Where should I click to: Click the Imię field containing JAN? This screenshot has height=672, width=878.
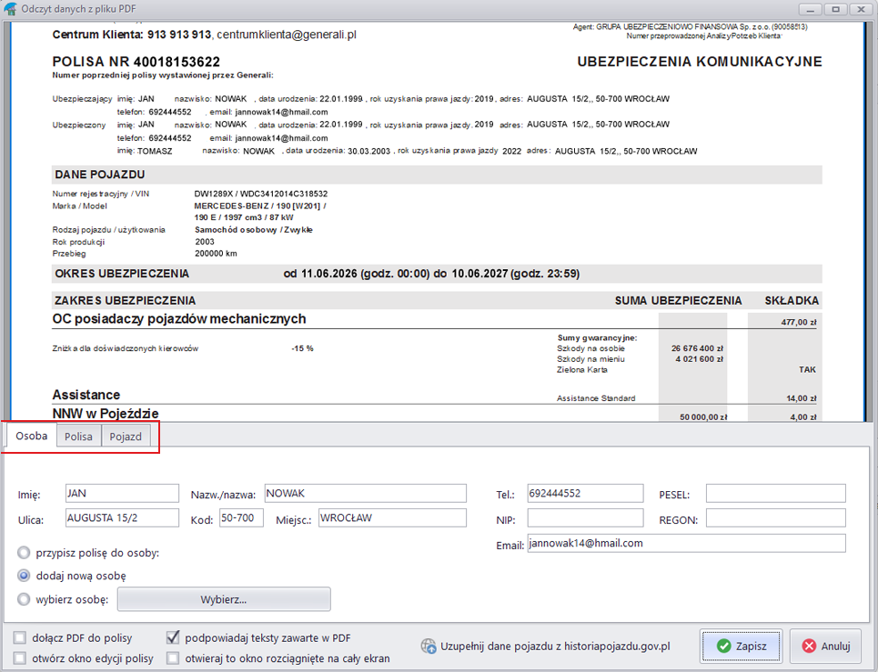[x=122, y=494]
